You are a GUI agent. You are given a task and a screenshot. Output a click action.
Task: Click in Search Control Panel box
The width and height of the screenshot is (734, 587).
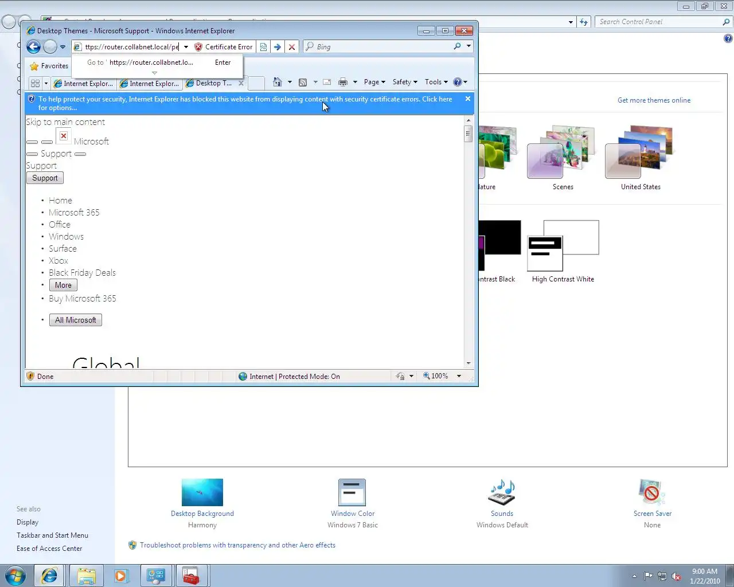point(659,22)
